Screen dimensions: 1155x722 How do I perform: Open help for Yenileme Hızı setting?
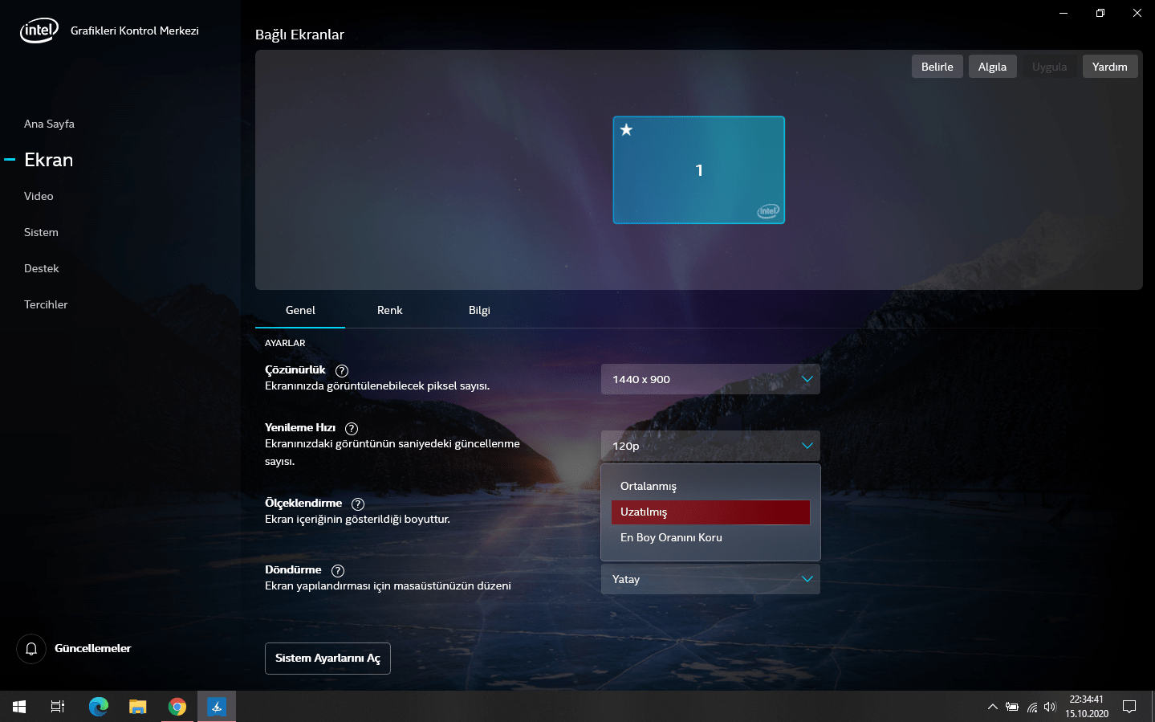pos(352,428)
